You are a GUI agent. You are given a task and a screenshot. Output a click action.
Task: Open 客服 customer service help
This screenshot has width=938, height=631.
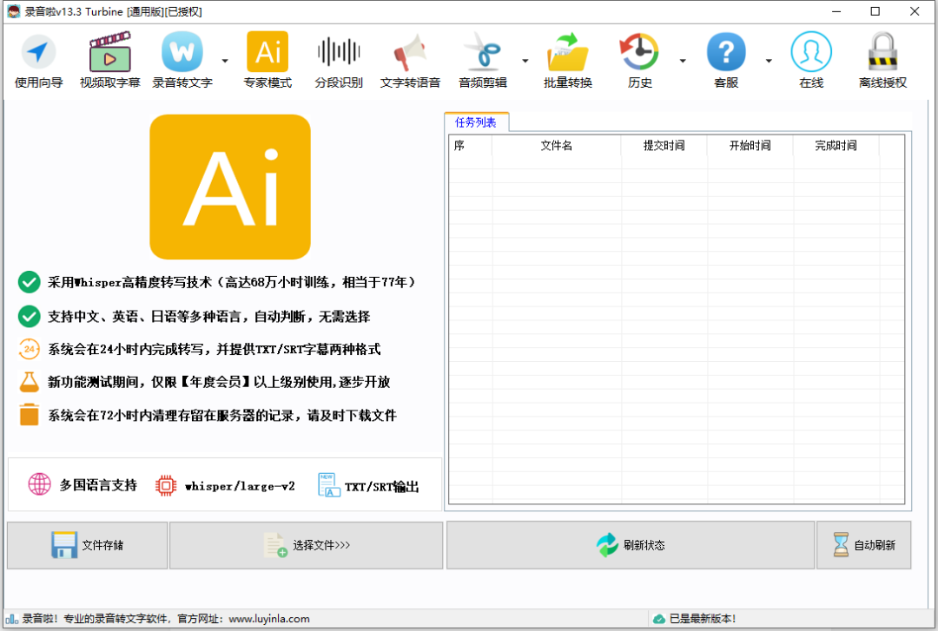click(x=725, y=61)
